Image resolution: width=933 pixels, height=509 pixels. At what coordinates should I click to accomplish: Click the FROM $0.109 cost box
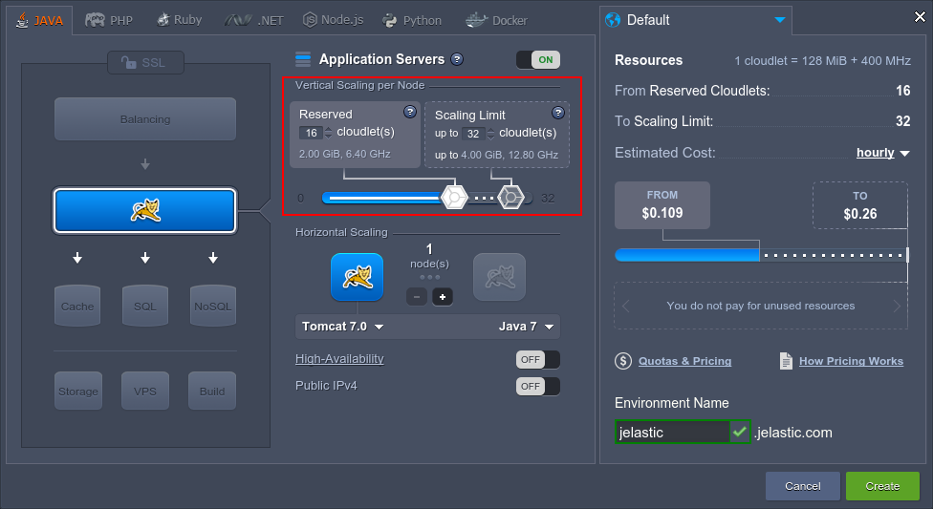tap(662, 205)
